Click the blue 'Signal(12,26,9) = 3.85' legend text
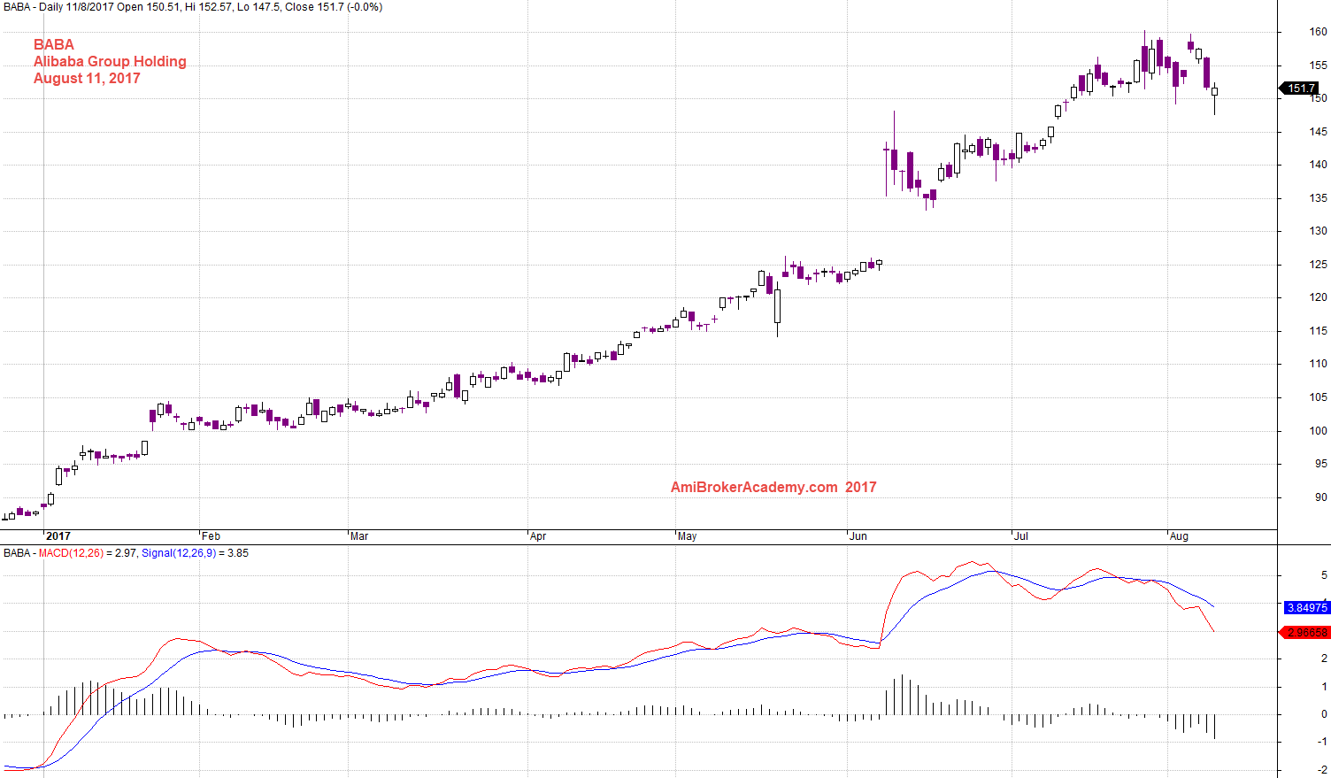The image size is (1331, 778). tap(195, 553)
